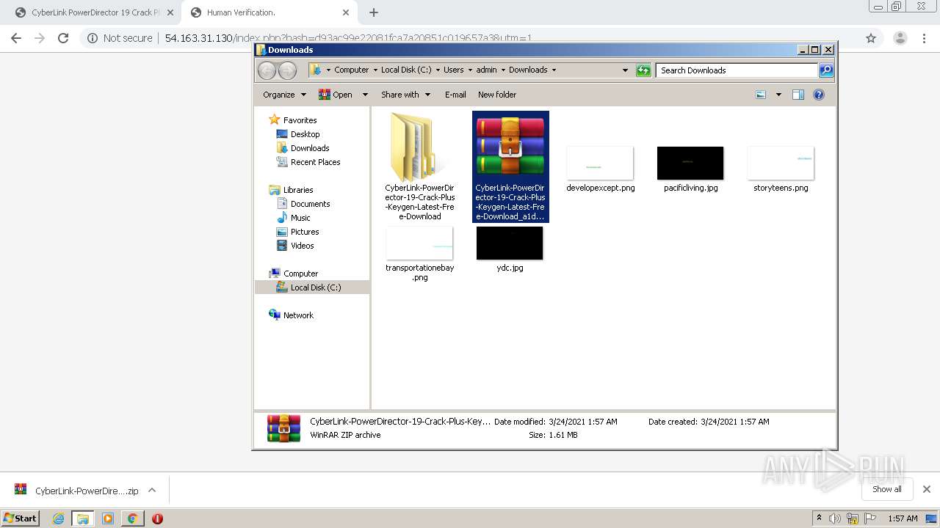Open Windows Start menu
This screenshot has width=940, height=528.
pyautogui.click(x=21, y=518)
